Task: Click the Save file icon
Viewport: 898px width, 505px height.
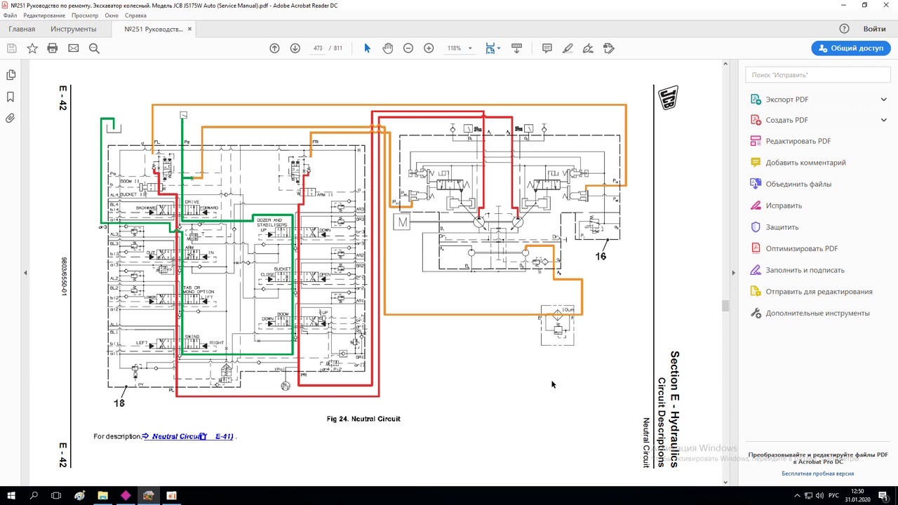Action: pyautogui.click(x=11, y=48)
